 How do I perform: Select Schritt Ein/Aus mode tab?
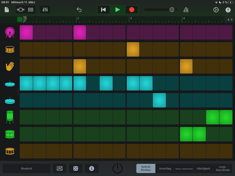[146, 169]
